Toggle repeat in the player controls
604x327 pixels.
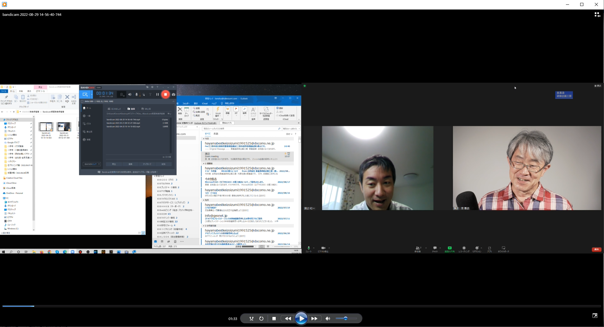(261, 318)
